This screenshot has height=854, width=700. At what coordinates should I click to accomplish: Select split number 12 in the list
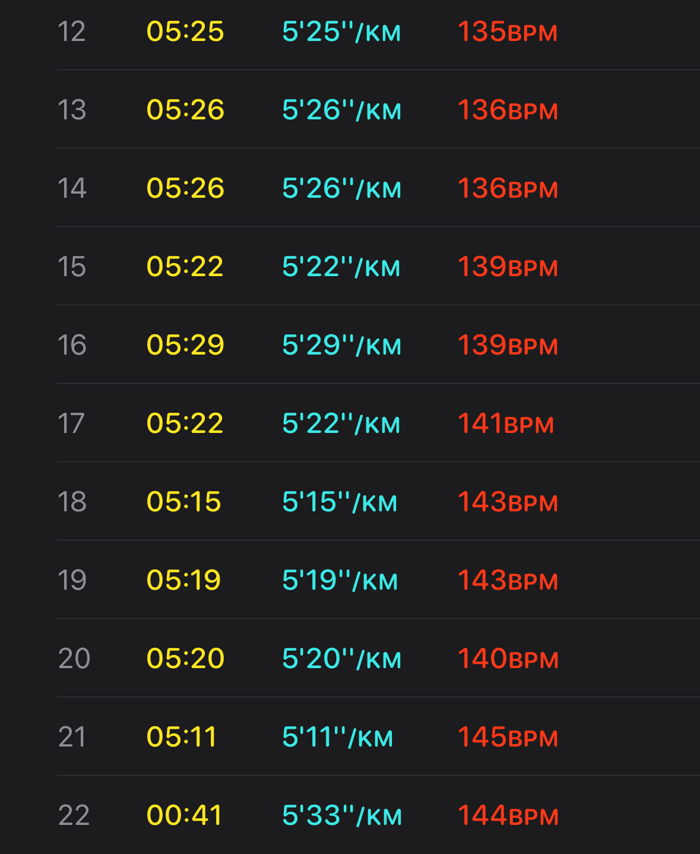pos(71,31)
